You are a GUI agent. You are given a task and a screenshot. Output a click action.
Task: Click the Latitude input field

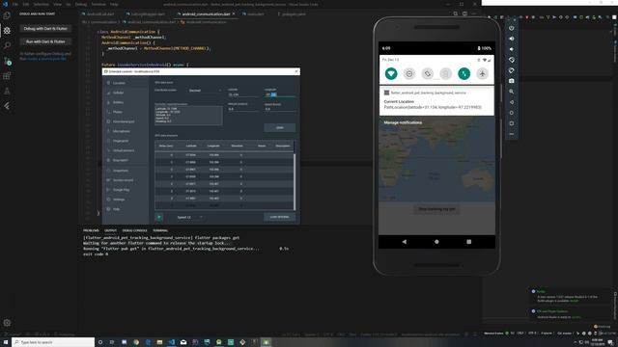(x=242, y=94)
